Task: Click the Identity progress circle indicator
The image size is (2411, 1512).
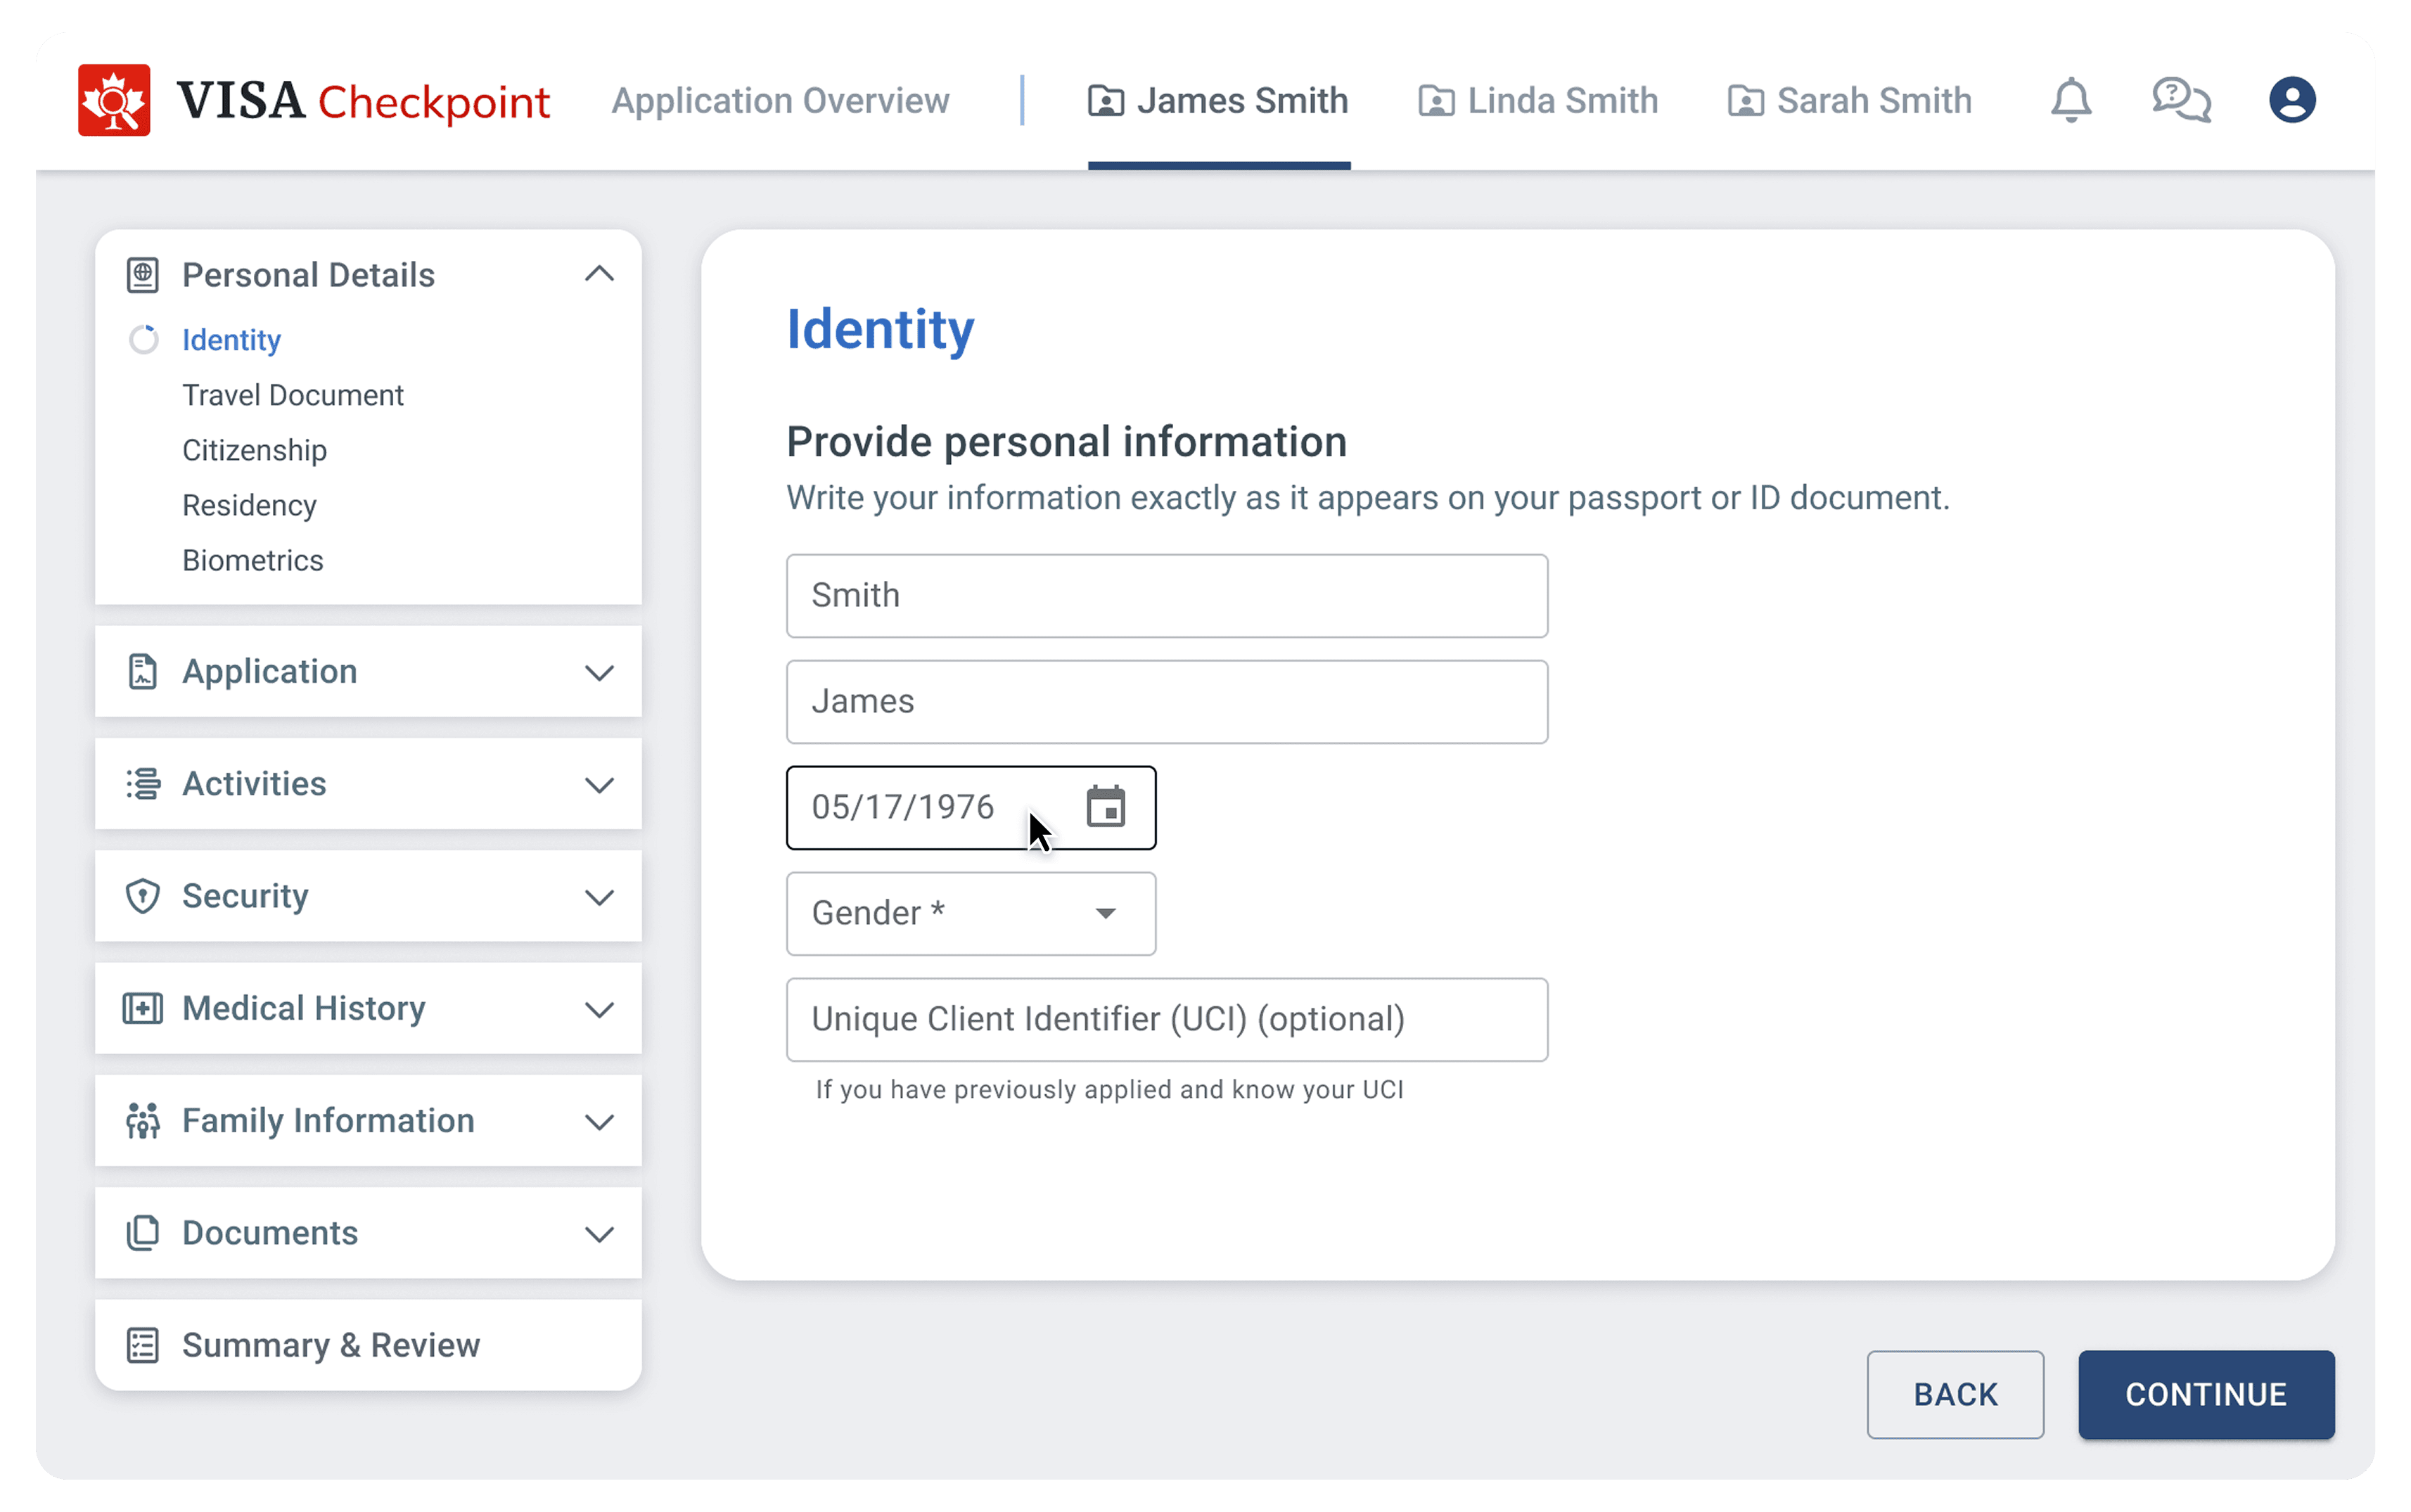Action: [144, 340]
